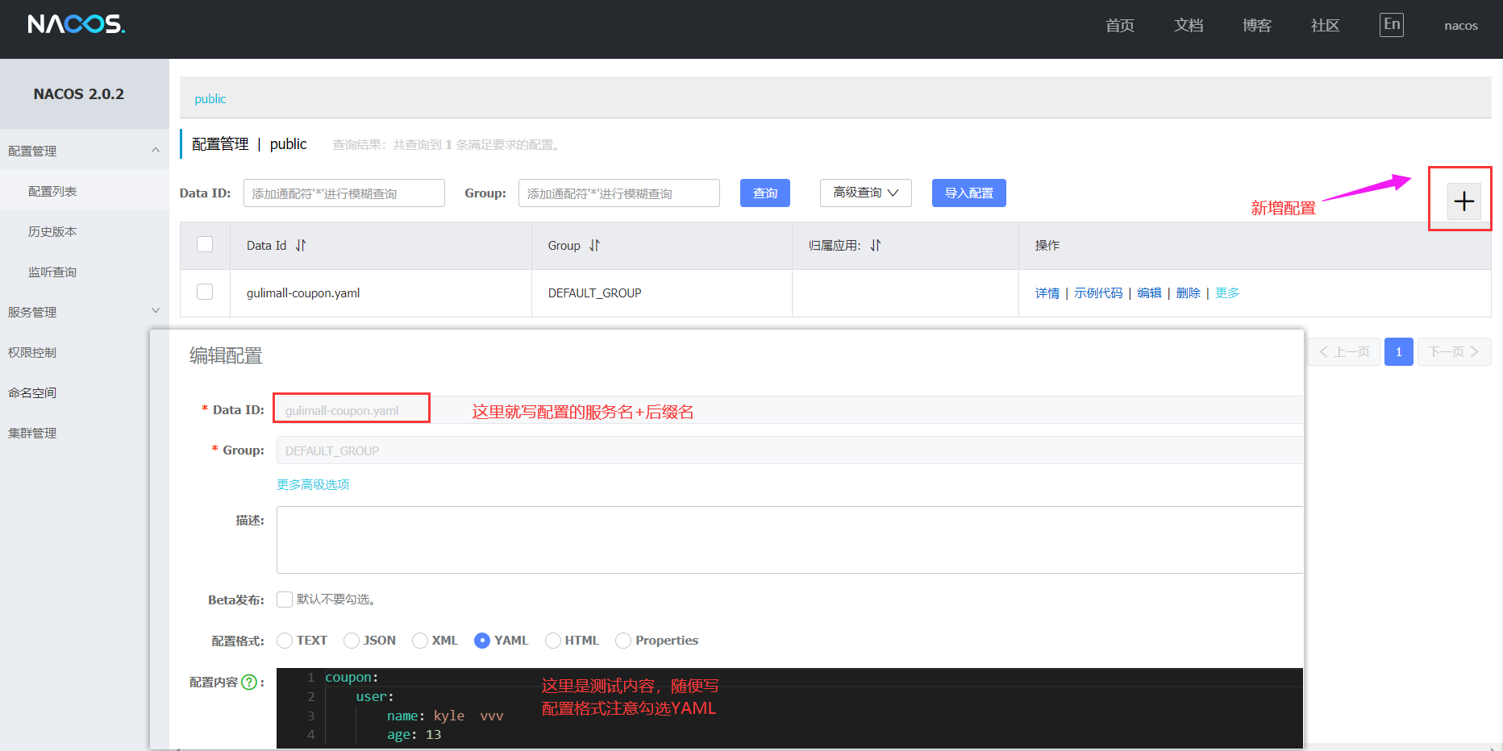Click the plus icon to add configuration
Screen dimensions: 1503x751
[1463, 201]
